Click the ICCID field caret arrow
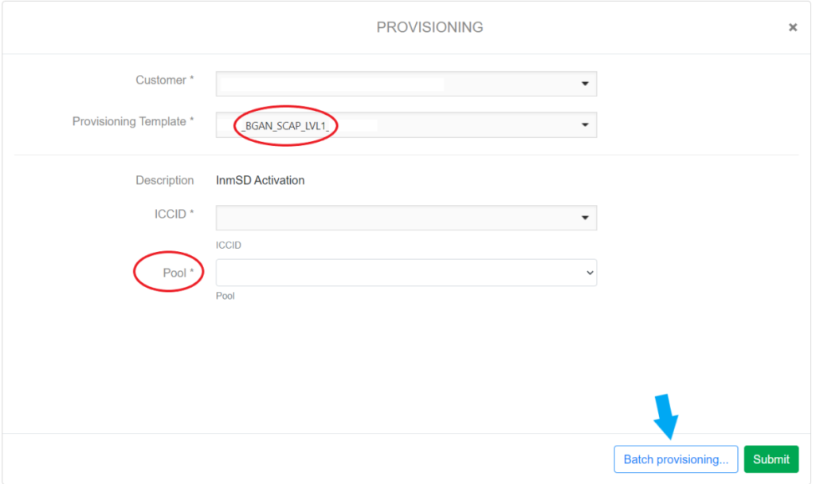The height and width of the screenshot is (484, 816). 585,218
